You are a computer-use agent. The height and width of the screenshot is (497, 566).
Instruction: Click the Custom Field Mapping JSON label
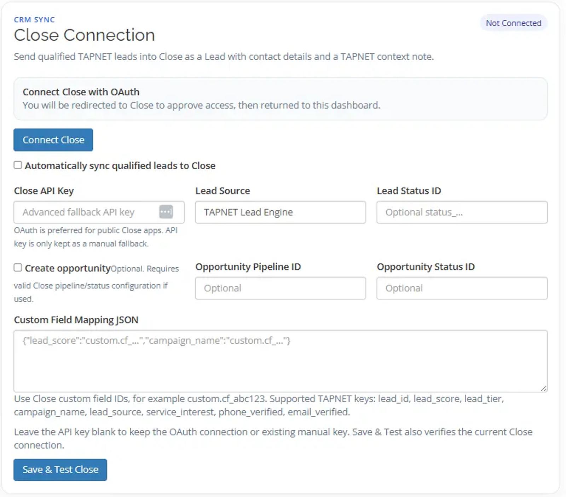coord(76,320)
